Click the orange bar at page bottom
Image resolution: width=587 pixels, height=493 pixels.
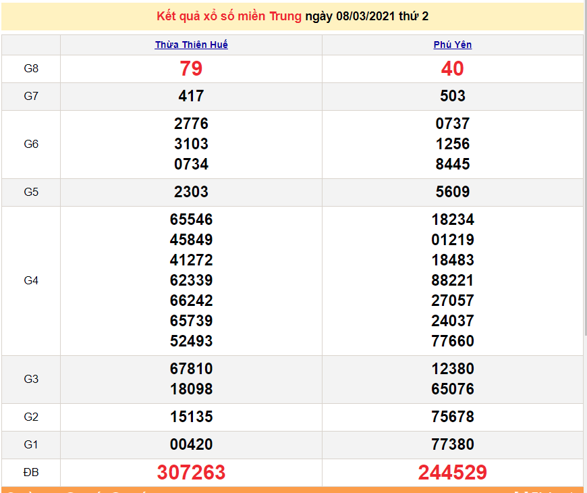293,490
